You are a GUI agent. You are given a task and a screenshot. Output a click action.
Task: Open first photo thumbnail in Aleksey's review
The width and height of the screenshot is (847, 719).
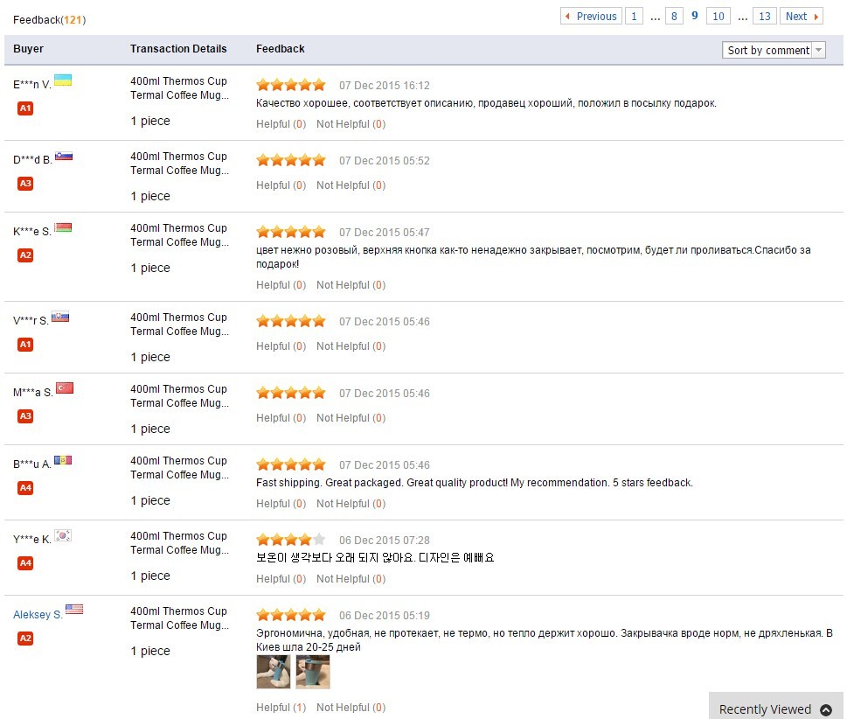coord(273,672)
